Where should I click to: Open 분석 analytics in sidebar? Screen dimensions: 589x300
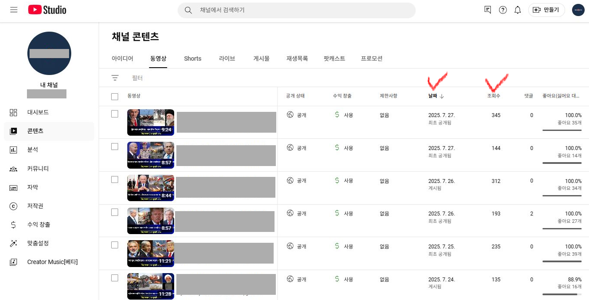point(33,150)
